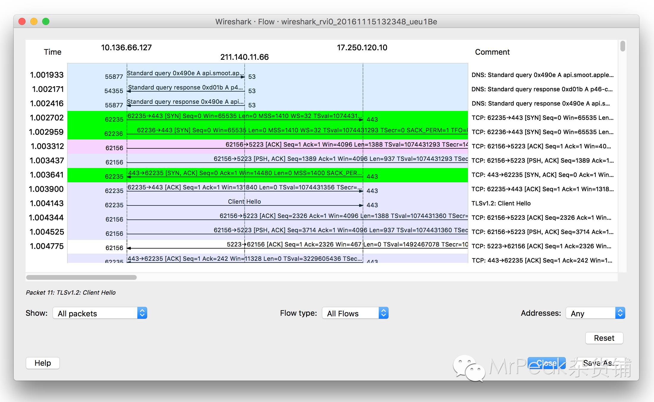Viewport: 654px width, 402px height.
Task: Click the 10.136.66.127 address header
Action: pos(126,48)
